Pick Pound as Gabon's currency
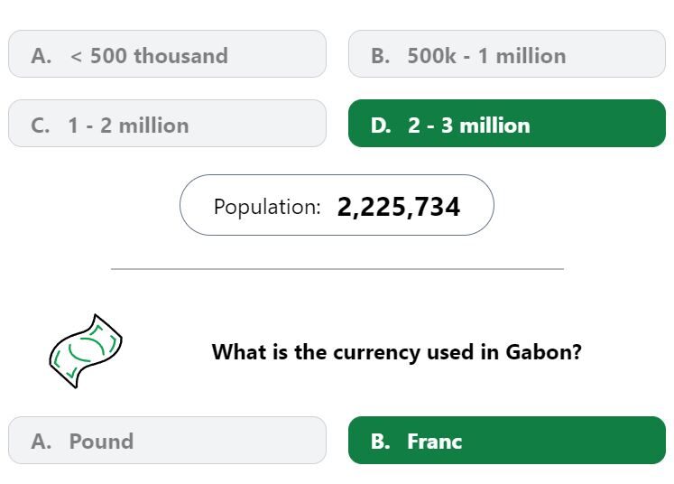This screenshot has height=484, width=674. [167, 440]
